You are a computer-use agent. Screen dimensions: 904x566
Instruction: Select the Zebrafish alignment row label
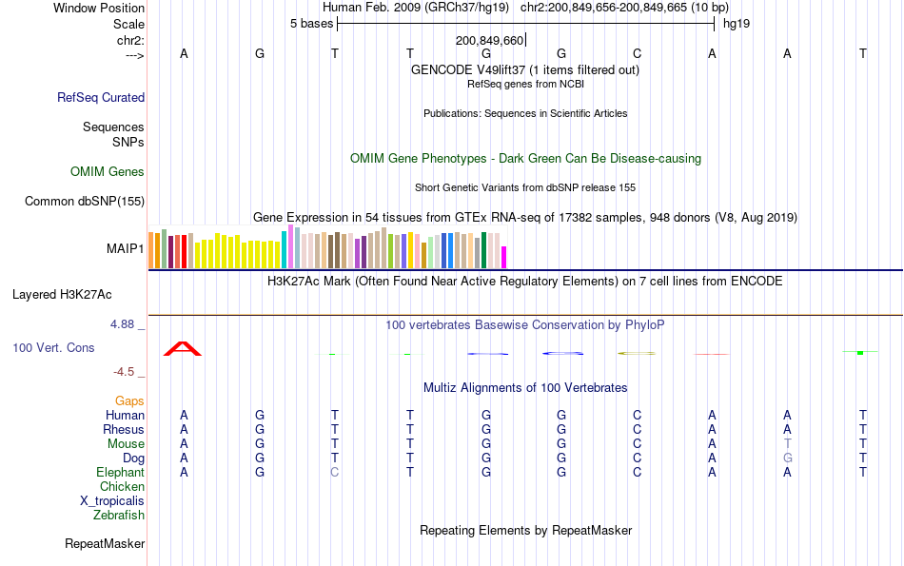tap(119, 515)
